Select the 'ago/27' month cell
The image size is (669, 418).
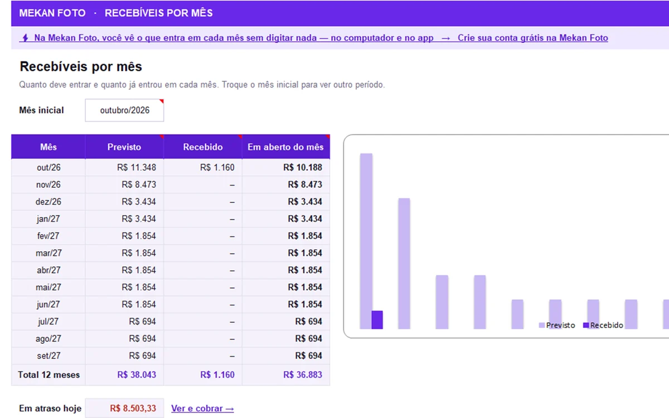[49, 338]
